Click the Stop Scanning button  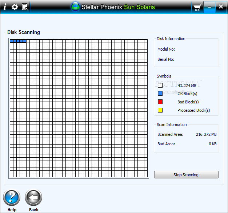186,174
